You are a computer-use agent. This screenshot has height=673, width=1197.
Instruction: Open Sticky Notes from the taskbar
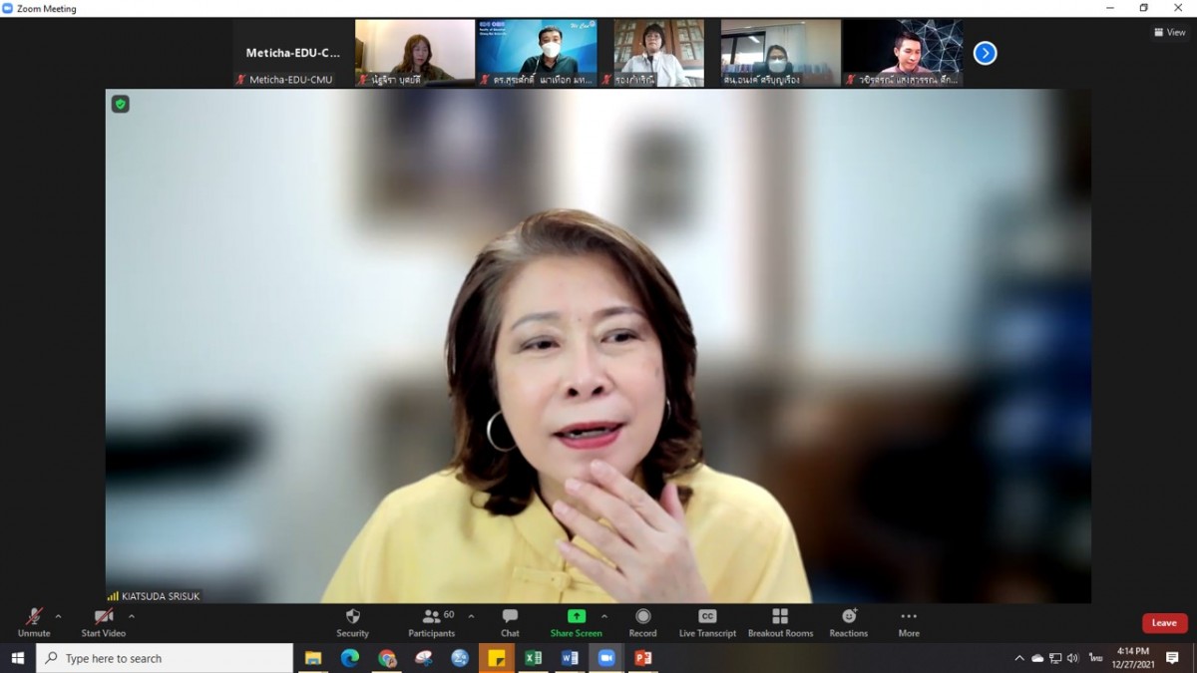(496, 658)
